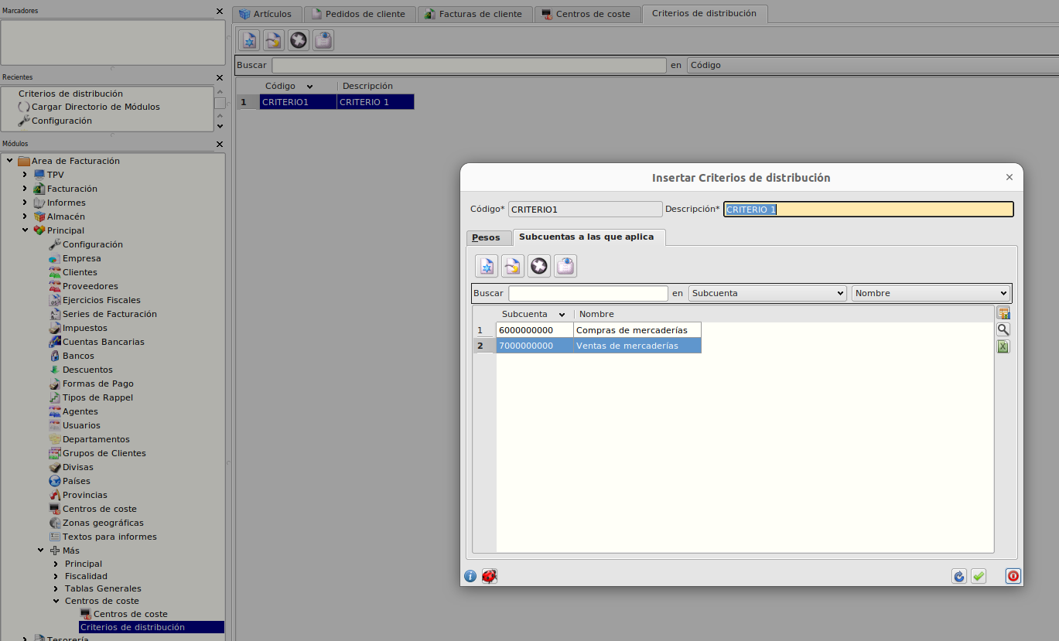Open the Subcuenta search field dropdown
Viewport: 1059px width, 641px height.
[767, 293]
